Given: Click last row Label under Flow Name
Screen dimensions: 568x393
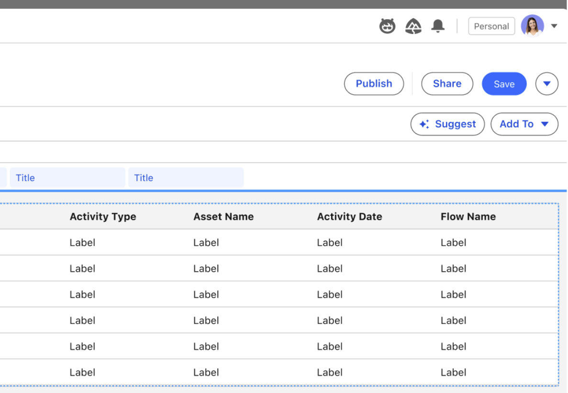Looking at the screenshot, I should (453, 372).
